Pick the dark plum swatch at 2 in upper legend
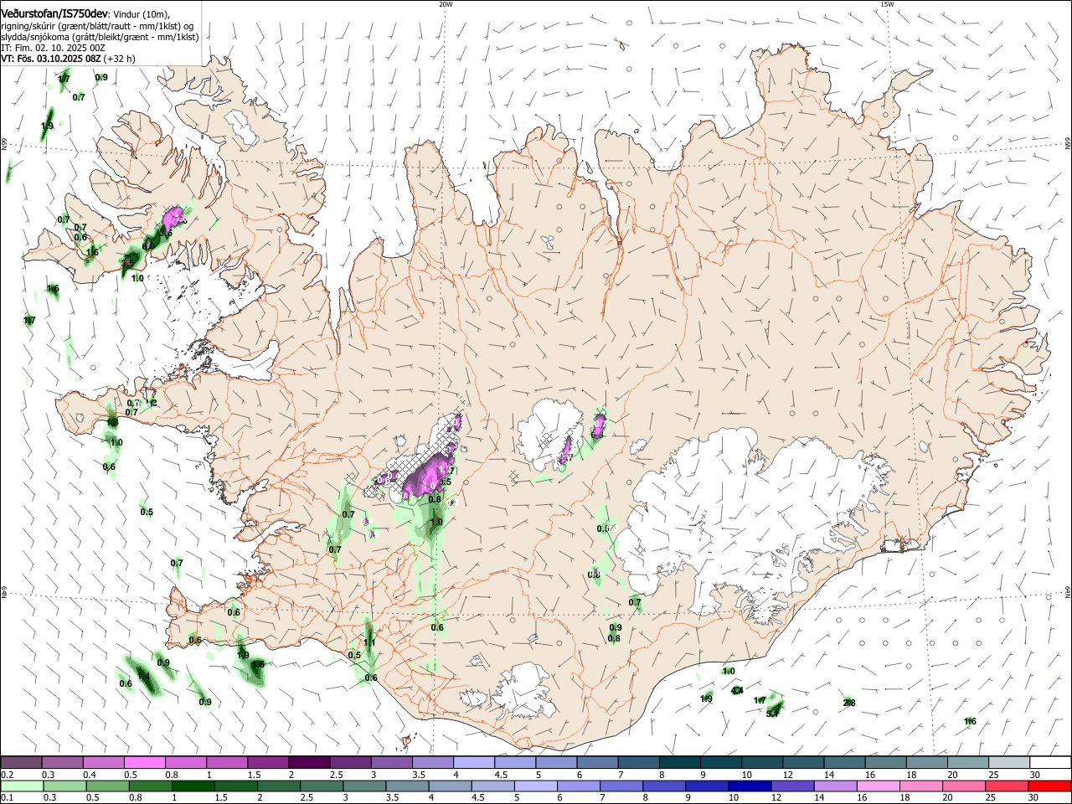 (309, 762)
